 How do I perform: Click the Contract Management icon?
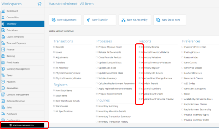point(3,95)
